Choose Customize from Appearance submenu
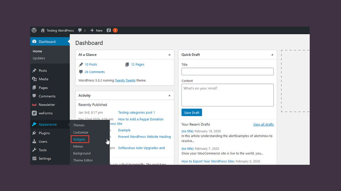This screenshot has height=191, width=341. pos(81,132)
